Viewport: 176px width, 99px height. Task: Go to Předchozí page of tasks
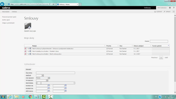[x=154, y=57]
